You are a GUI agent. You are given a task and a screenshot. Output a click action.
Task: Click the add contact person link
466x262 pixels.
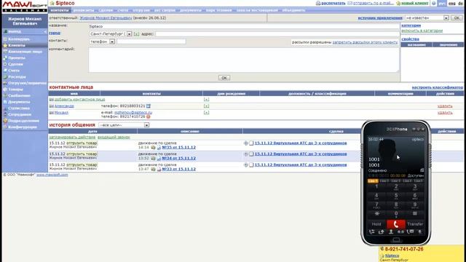pyautogui.click(x=79, y=99)
